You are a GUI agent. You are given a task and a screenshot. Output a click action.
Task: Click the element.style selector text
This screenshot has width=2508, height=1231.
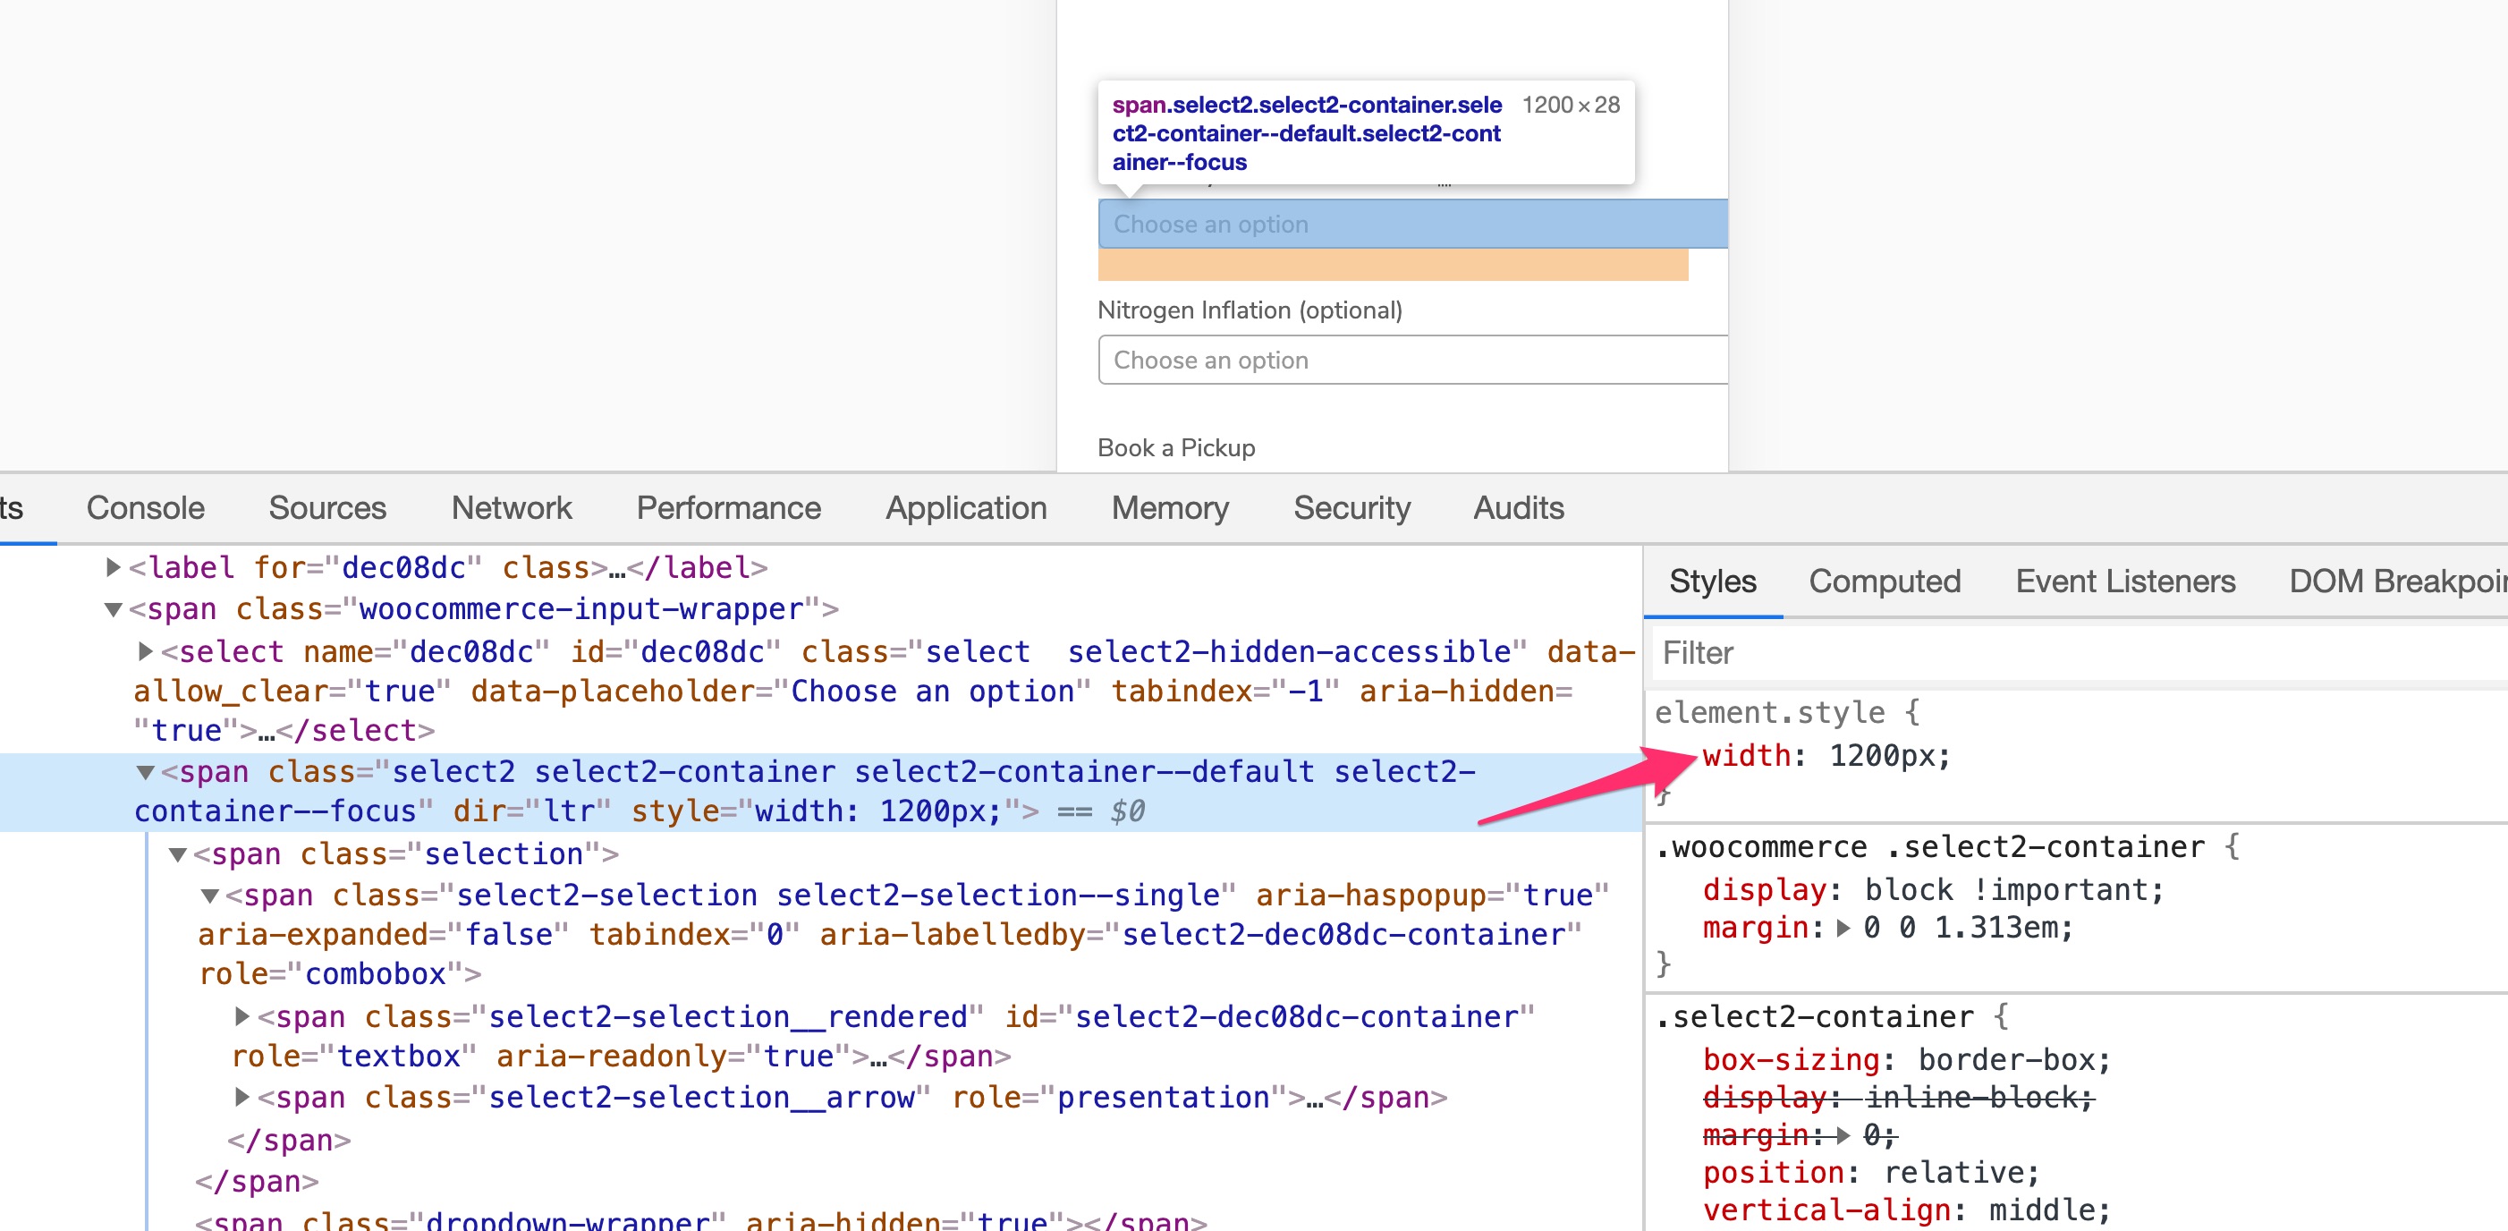[1770, 712]
